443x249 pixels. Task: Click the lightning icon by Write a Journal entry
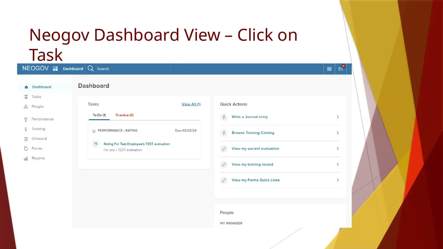(224, 117)
